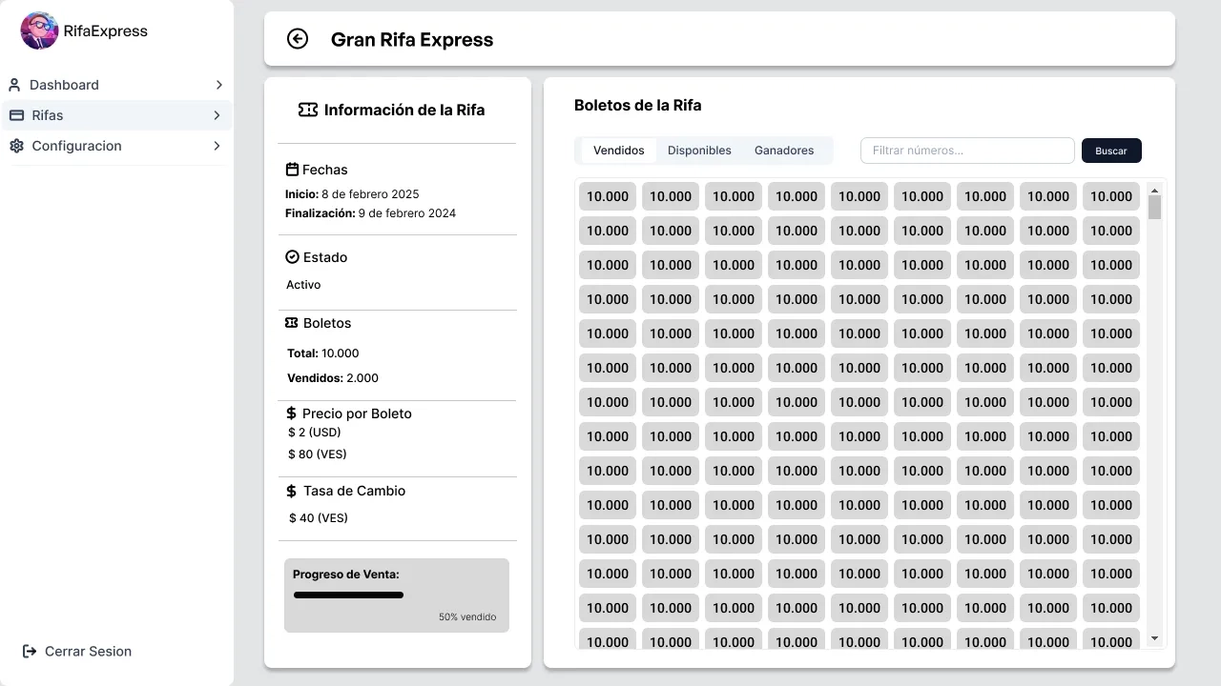Click the calendar icon next to Fechas

click(x=291, y=169)
